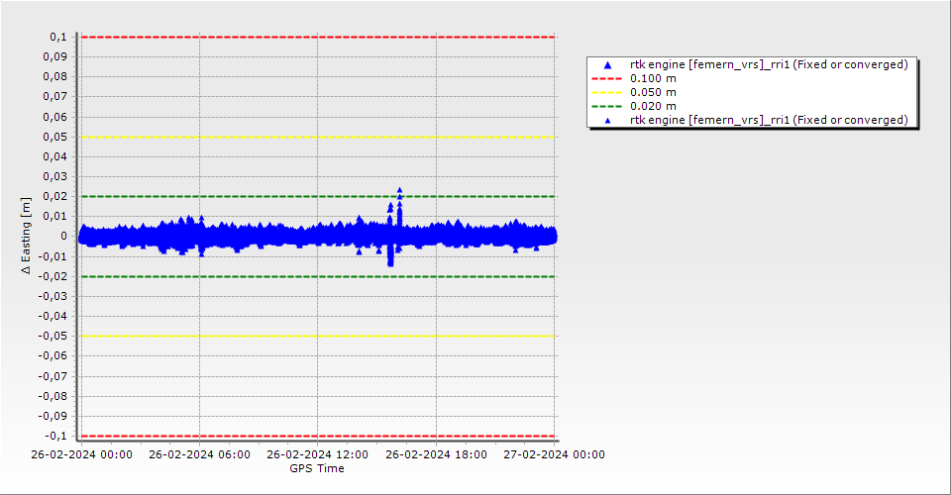Click the 0,1 tick label on y-axis
Viewport: 951px width, 495px height.
[57, 37]
